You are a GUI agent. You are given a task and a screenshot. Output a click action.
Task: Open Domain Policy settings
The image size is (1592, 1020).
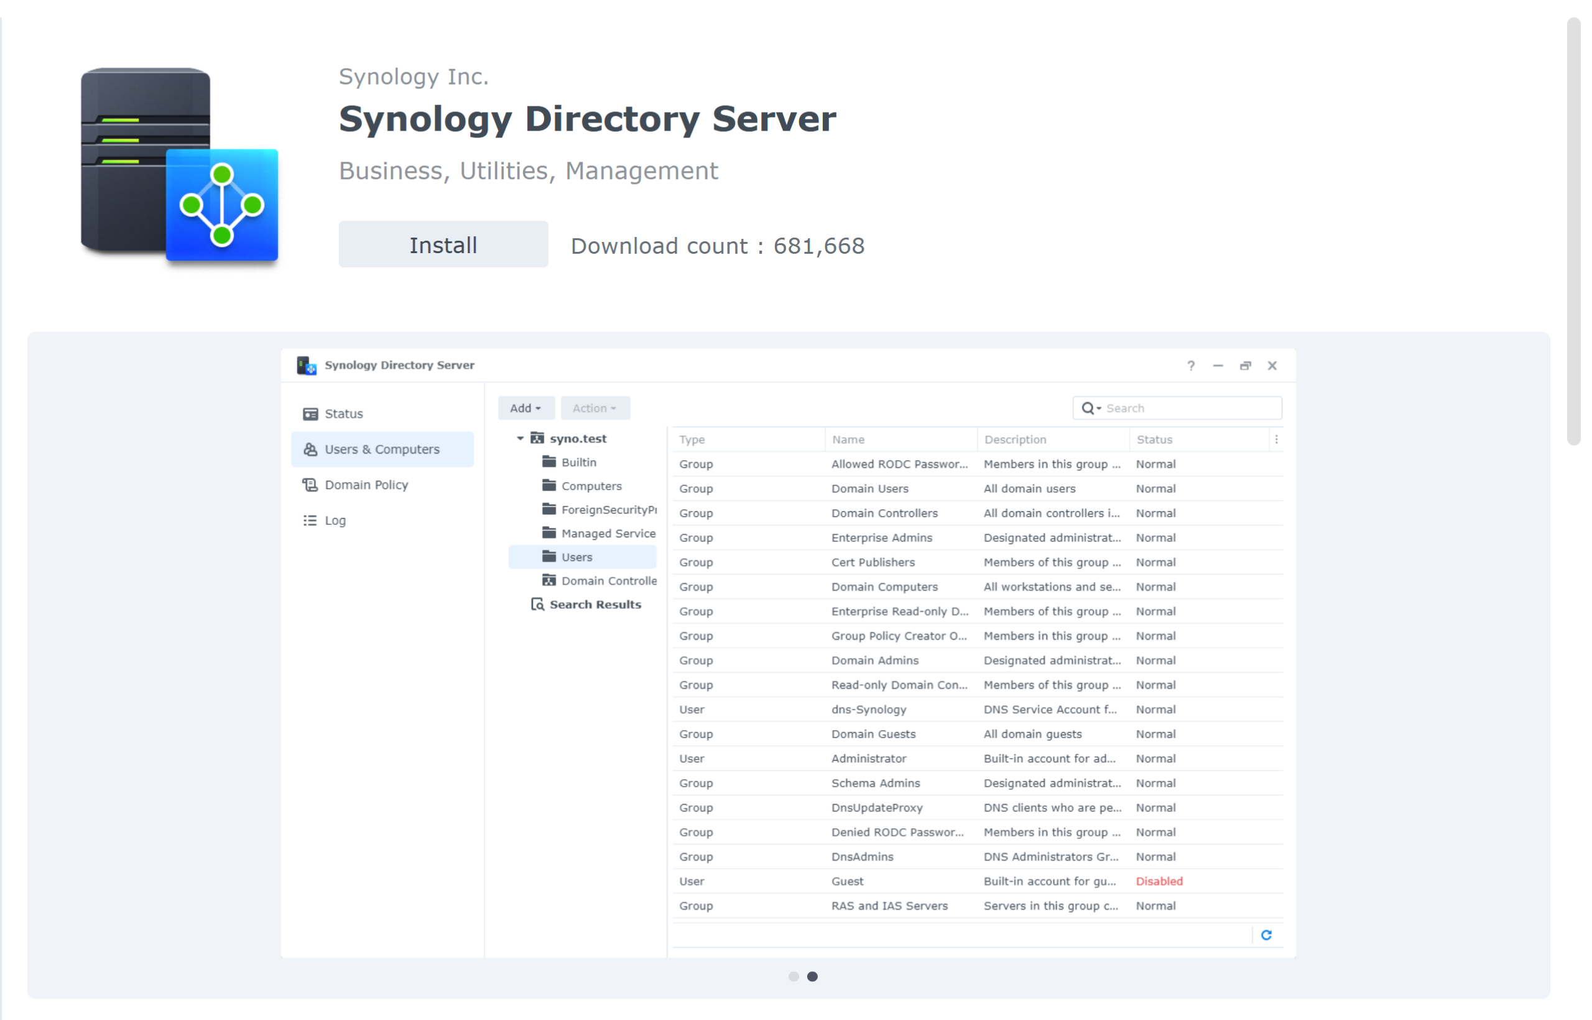coord(366,484)
